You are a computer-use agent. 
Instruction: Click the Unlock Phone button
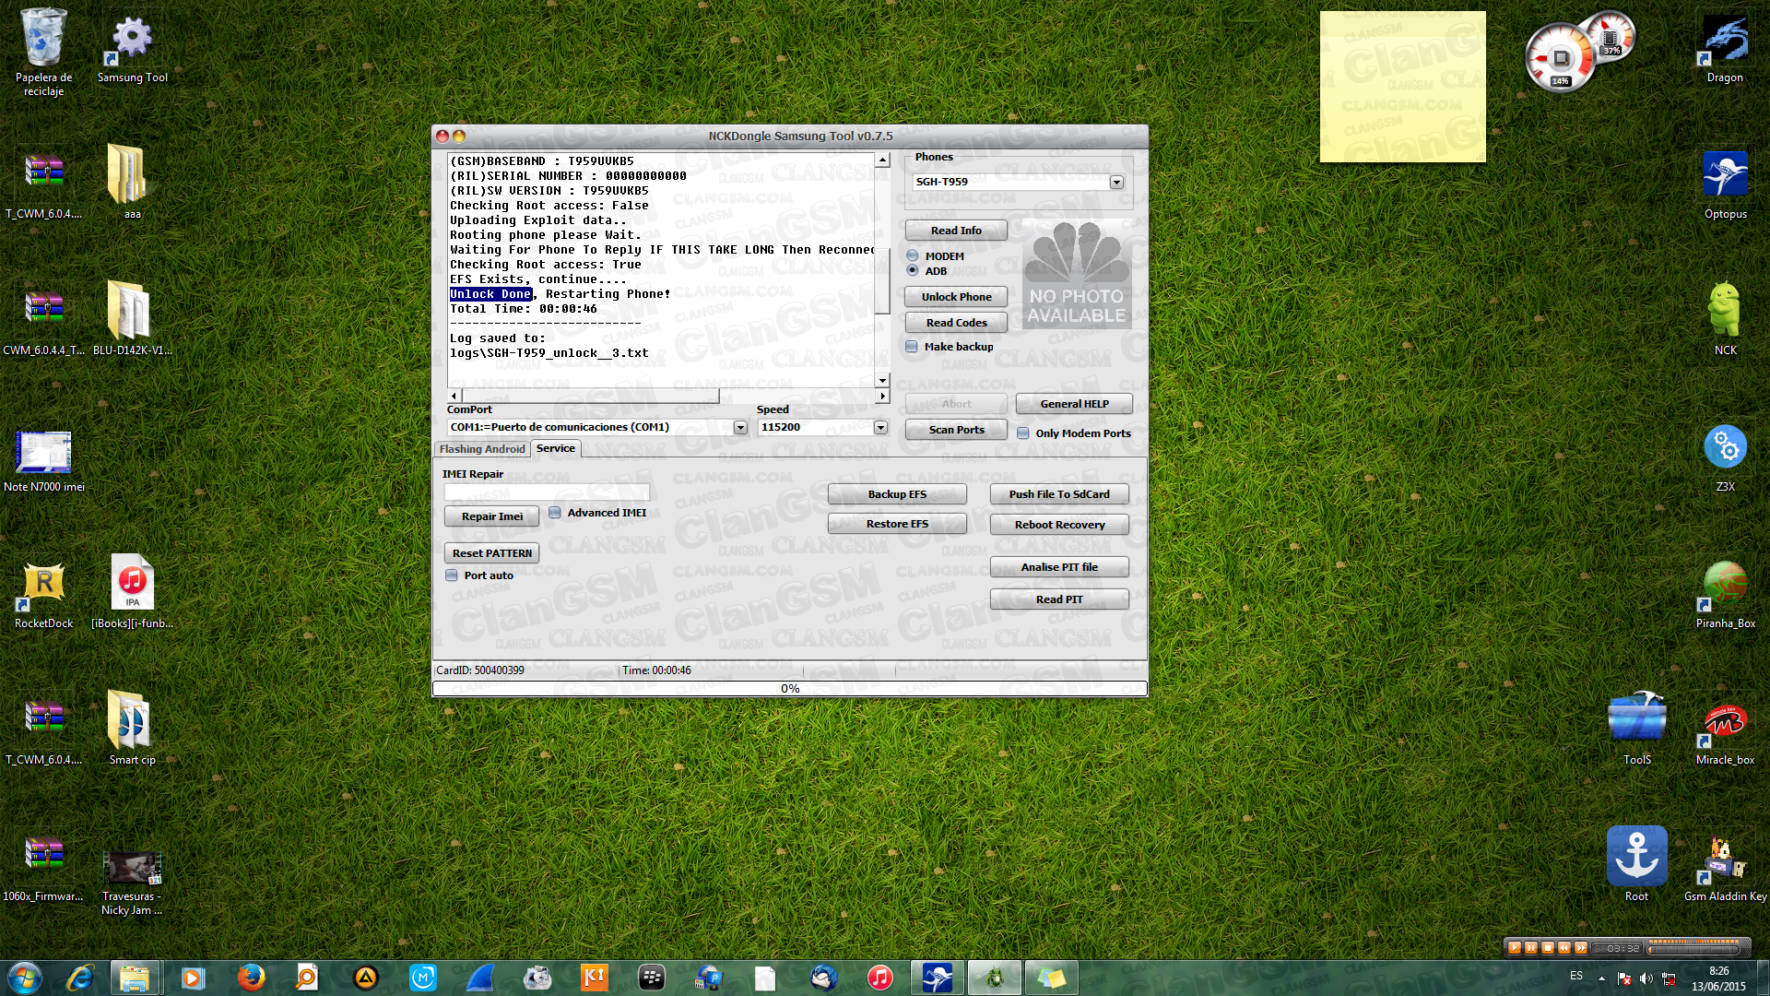coord(956,297)
